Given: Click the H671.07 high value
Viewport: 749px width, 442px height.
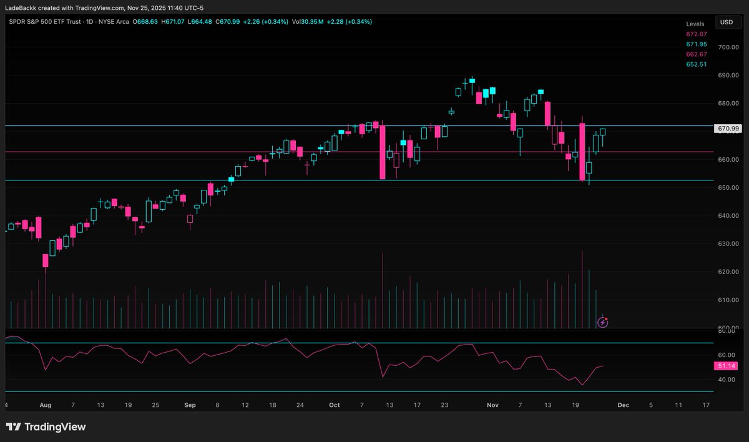Looking at the screenshot, I should pyautogui.click(x=174, y=22).
